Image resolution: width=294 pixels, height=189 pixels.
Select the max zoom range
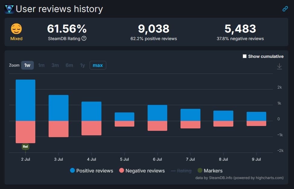tap(97, 65)
